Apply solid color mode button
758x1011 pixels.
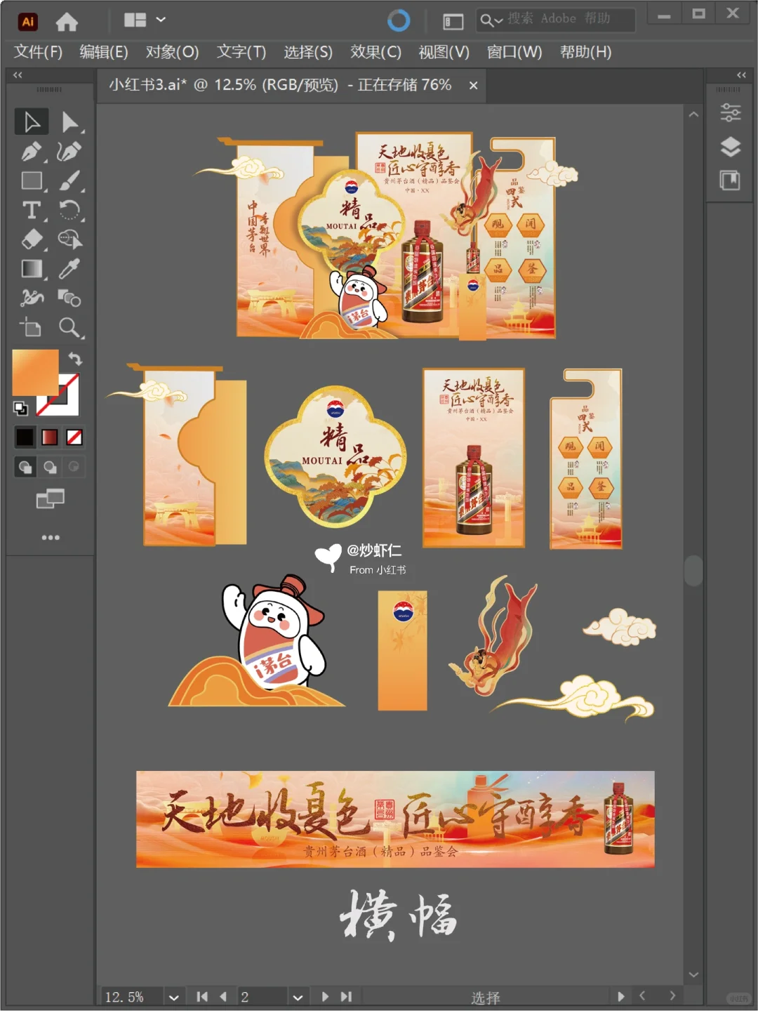click(25, 437)
